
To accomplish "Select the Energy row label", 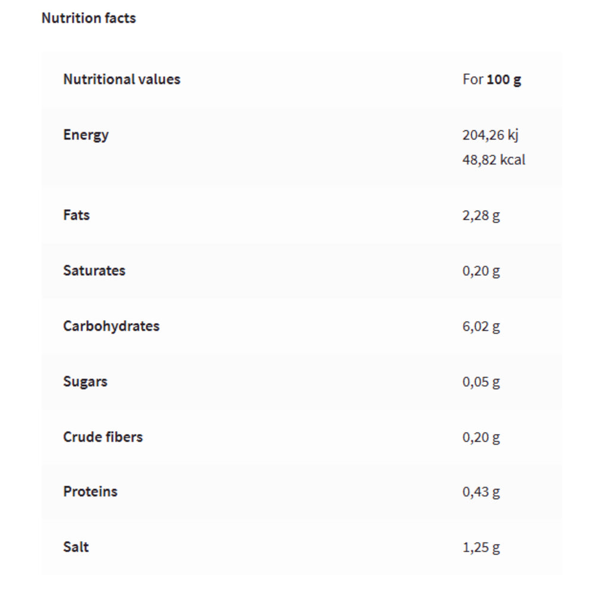I will (86, 135).
